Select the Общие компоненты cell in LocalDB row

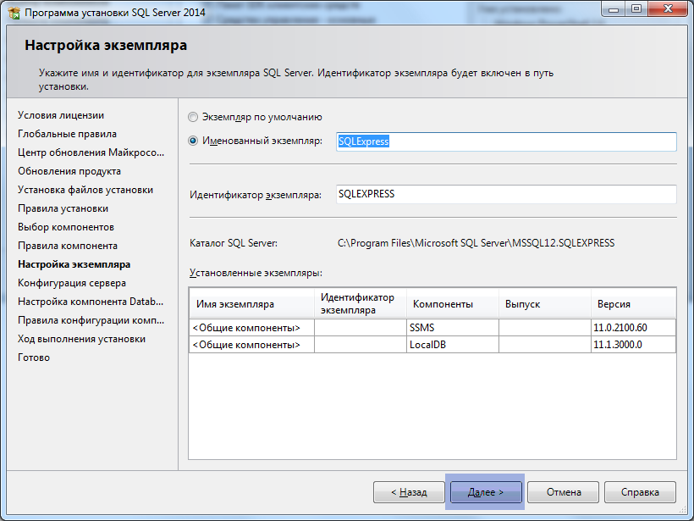pyautogui.click(x=252, y=345)
